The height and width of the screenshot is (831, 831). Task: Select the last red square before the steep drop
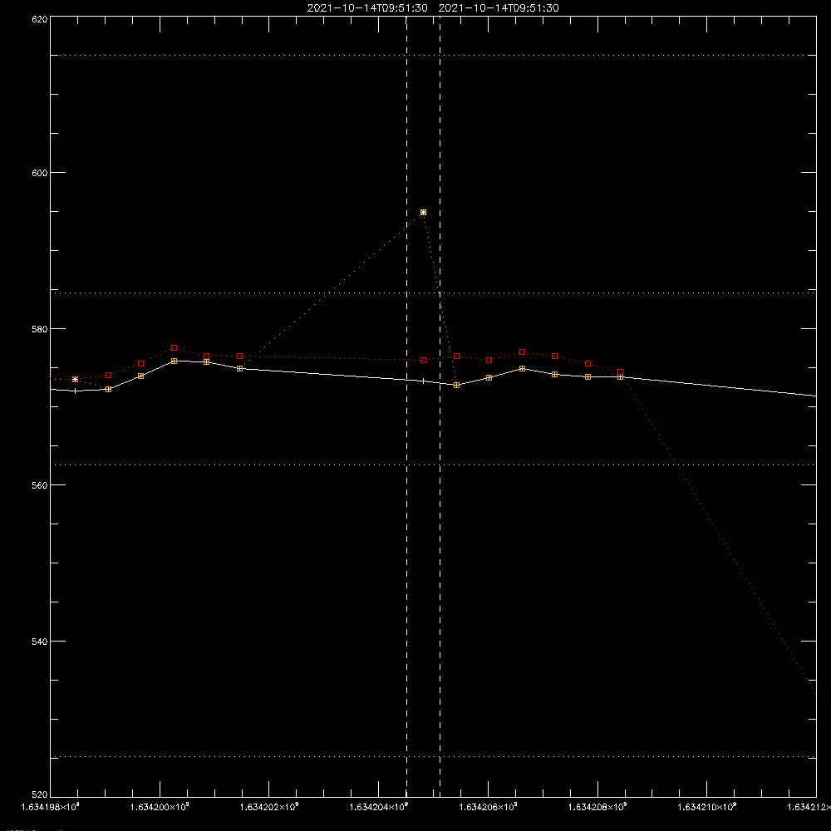point(621,372)
